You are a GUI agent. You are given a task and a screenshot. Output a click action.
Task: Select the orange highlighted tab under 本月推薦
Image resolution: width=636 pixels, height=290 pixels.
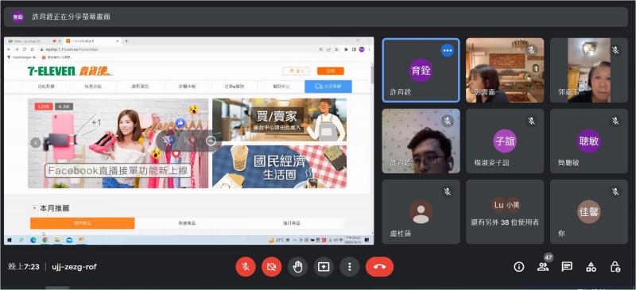pos(83,223)
